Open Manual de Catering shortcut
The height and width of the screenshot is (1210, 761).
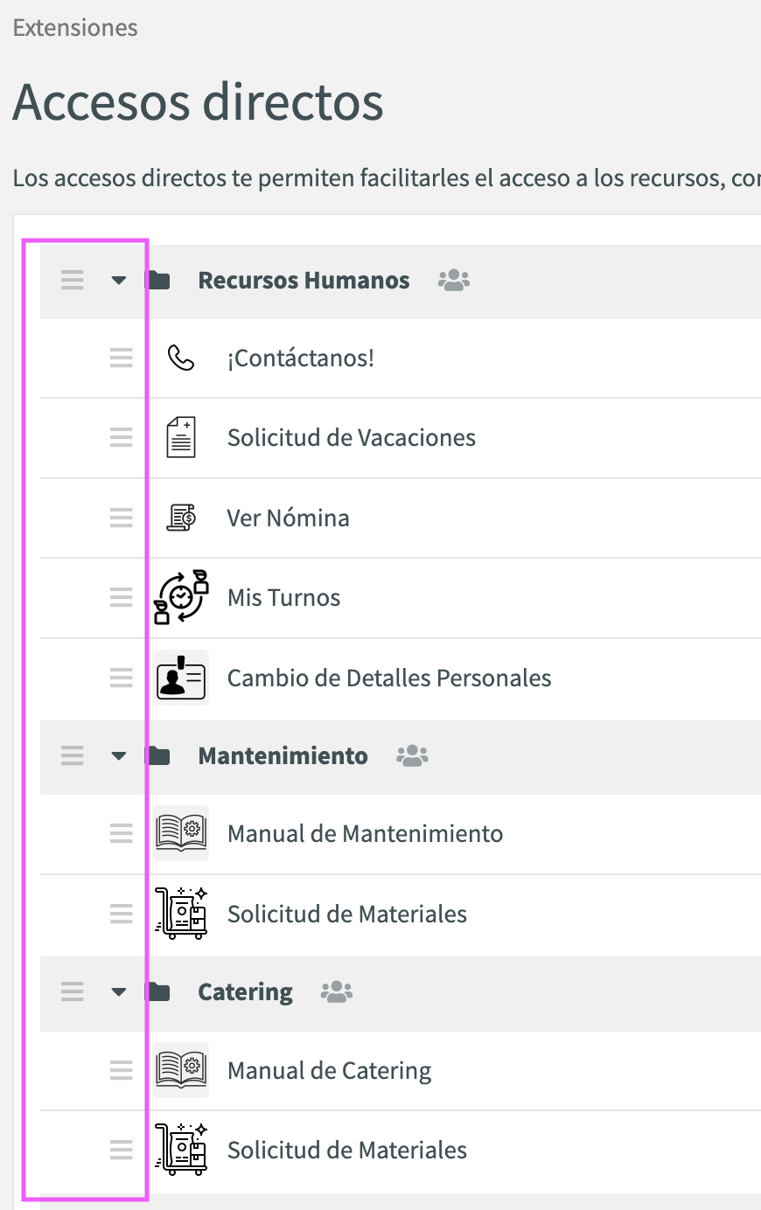coord(329,1070)
